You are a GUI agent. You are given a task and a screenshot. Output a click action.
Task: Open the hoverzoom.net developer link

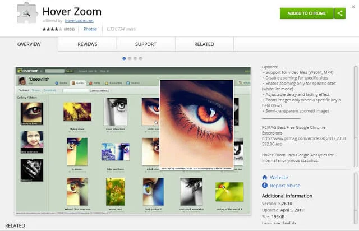point(79,21)
